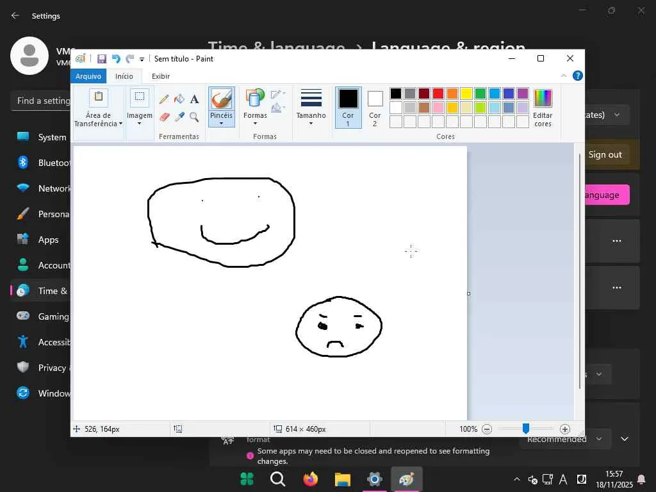This screenshot has height=492, width=656.
Task: Switch to the Exibir tab
Action: (161, 76)
